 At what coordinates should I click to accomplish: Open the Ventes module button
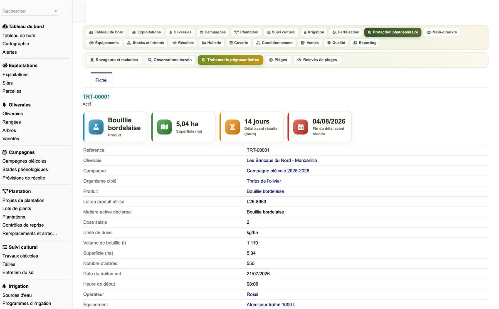click(x=310, y=42)
